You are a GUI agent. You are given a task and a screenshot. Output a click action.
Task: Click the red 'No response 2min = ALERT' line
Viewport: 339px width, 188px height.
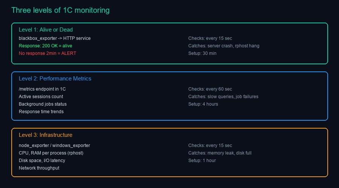coord(47,53)
